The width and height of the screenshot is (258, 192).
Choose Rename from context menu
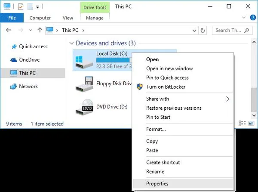(x=183, y=172)
